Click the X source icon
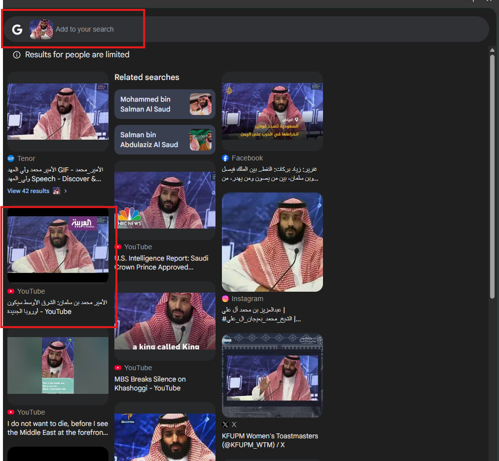The height and width of the screenshot is (461, 499). pyautogui.click(x=225, y=424)
